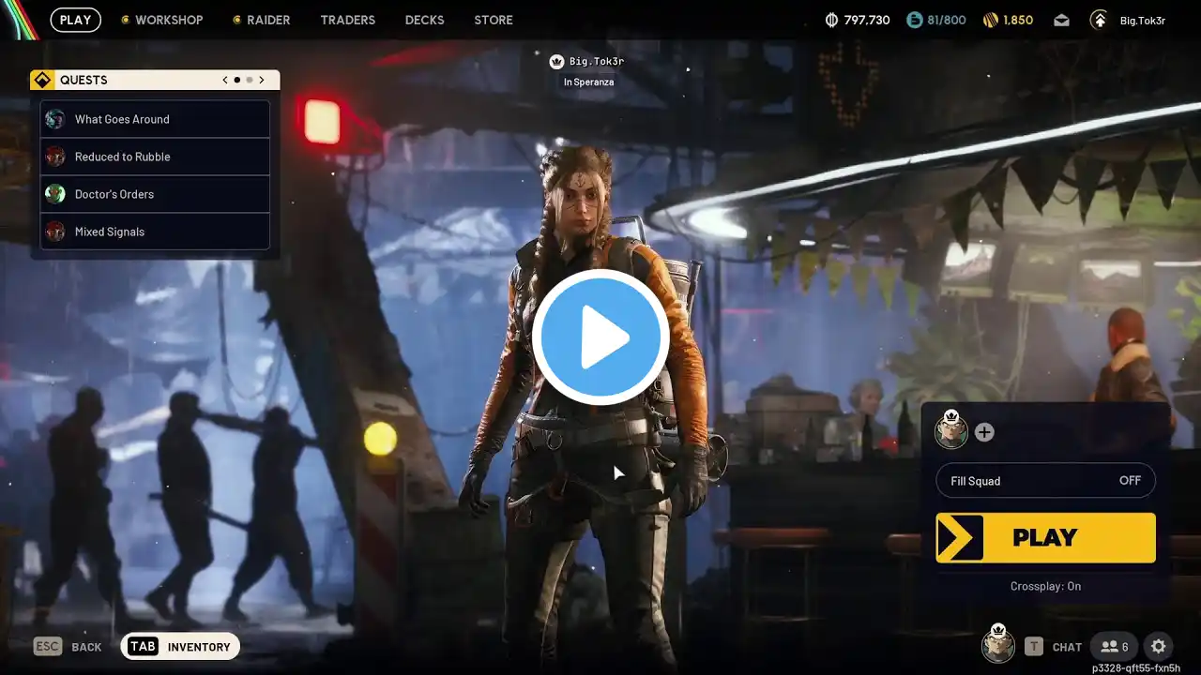Click the video play overlay button

(x=600, y=337)
